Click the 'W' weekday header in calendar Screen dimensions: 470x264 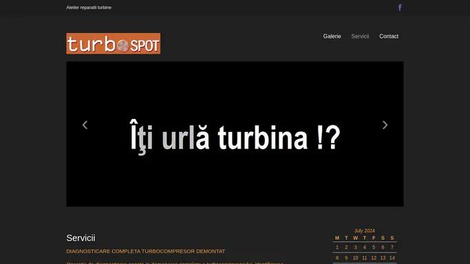coord(356,238)
